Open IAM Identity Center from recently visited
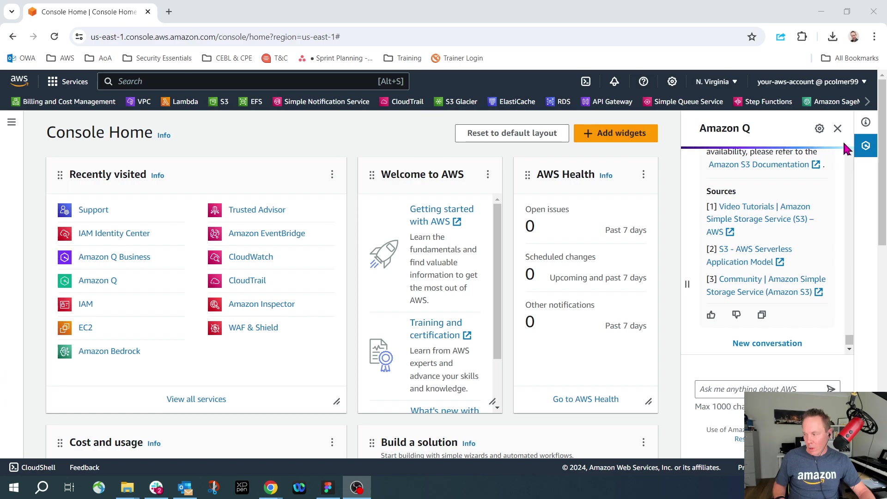The image size is (887, 499). [114, 233]
